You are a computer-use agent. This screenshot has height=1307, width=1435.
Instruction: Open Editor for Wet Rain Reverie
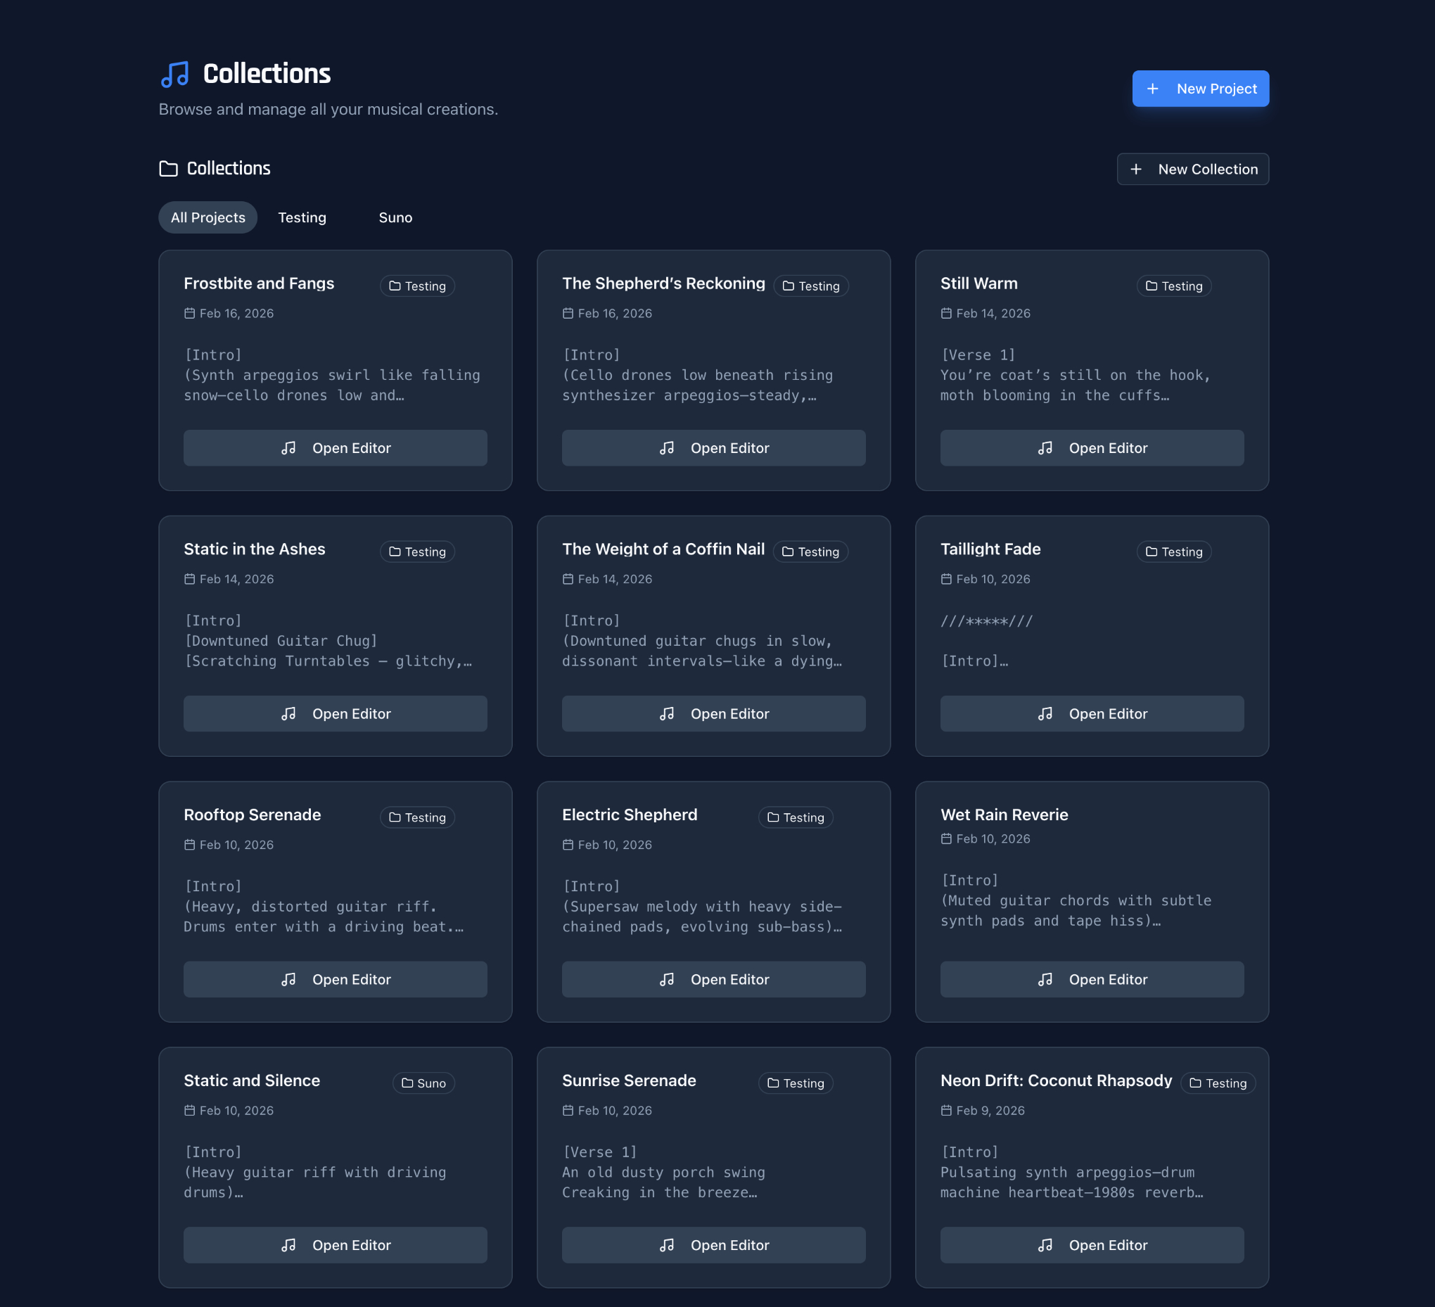click(1091, 979)
